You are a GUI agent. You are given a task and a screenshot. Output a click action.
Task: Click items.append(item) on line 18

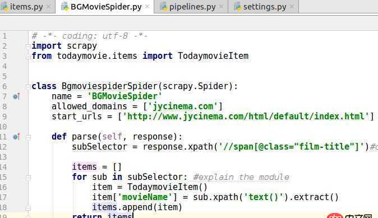point(137,207)
